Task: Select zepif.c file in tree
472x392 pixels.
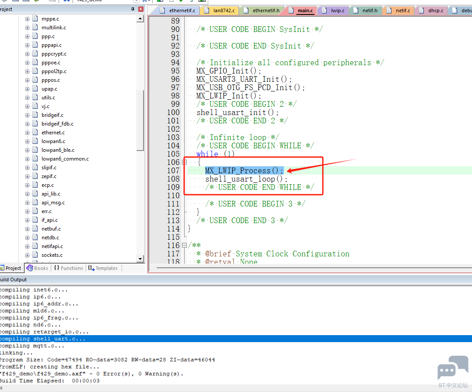Action: pos(49,176)
